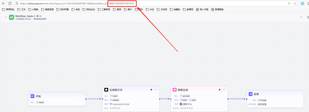The width and height of the screenshot is (309, 112).
Task: Click the 结束 node's input connection port
Action: point(247,99)
